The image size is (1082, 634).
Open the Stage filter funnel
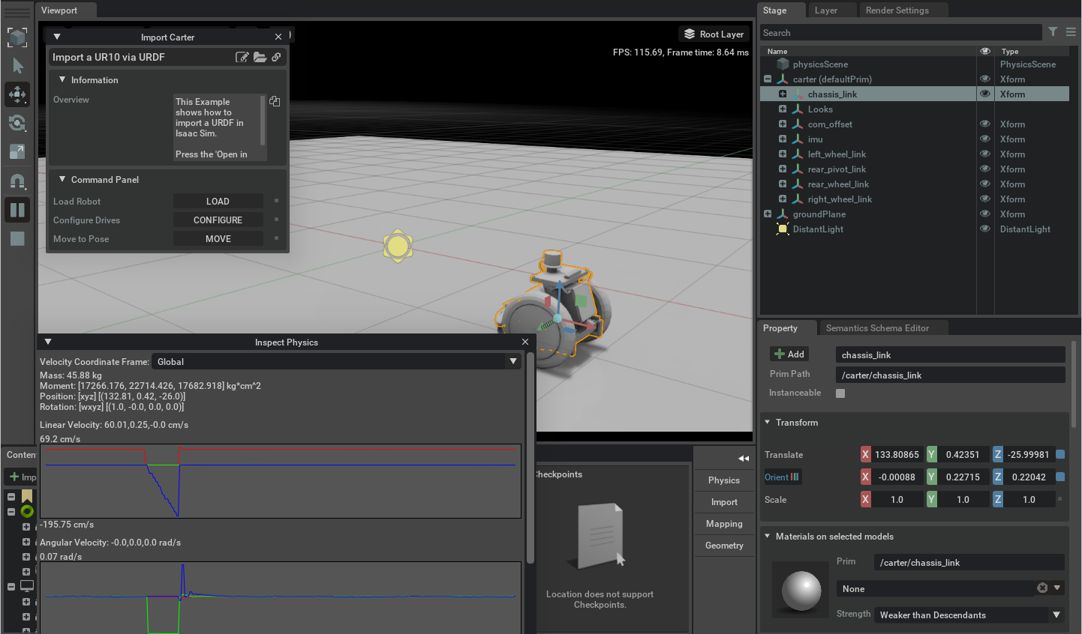tap(1053, 32)
